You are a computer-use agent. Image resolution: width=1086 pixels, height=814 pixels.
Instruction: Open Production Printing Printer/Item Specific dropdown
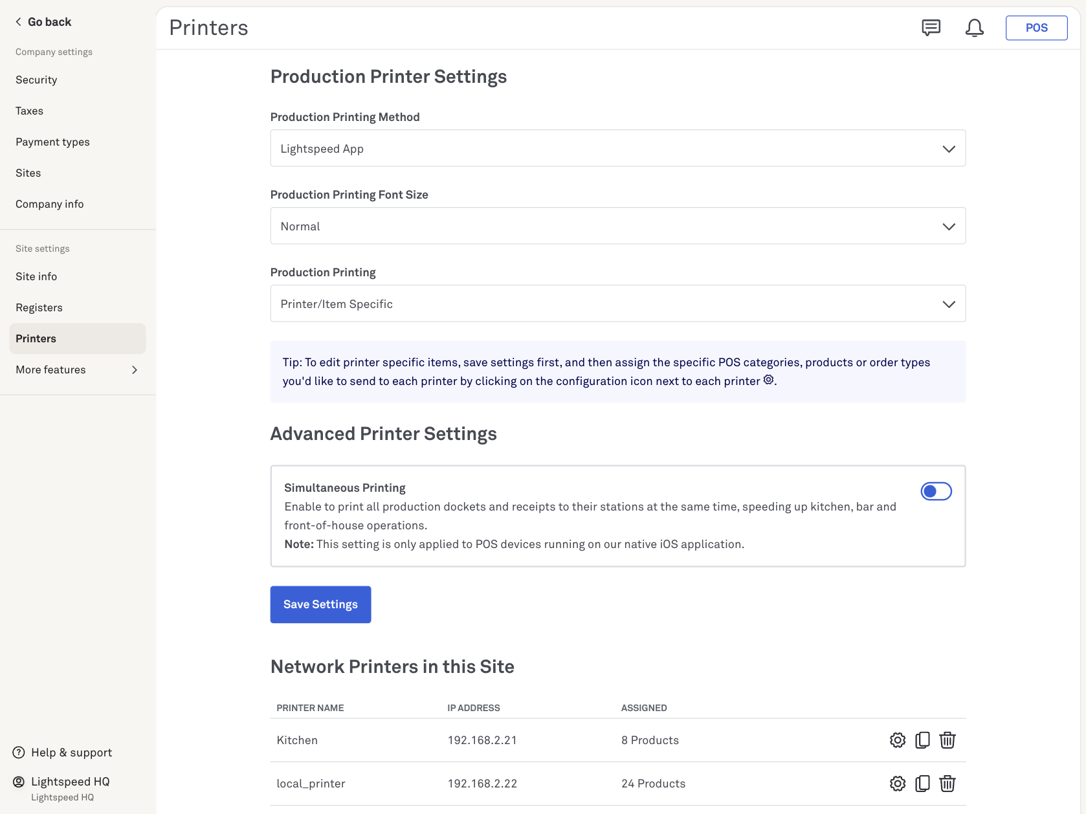coord(617,303)
